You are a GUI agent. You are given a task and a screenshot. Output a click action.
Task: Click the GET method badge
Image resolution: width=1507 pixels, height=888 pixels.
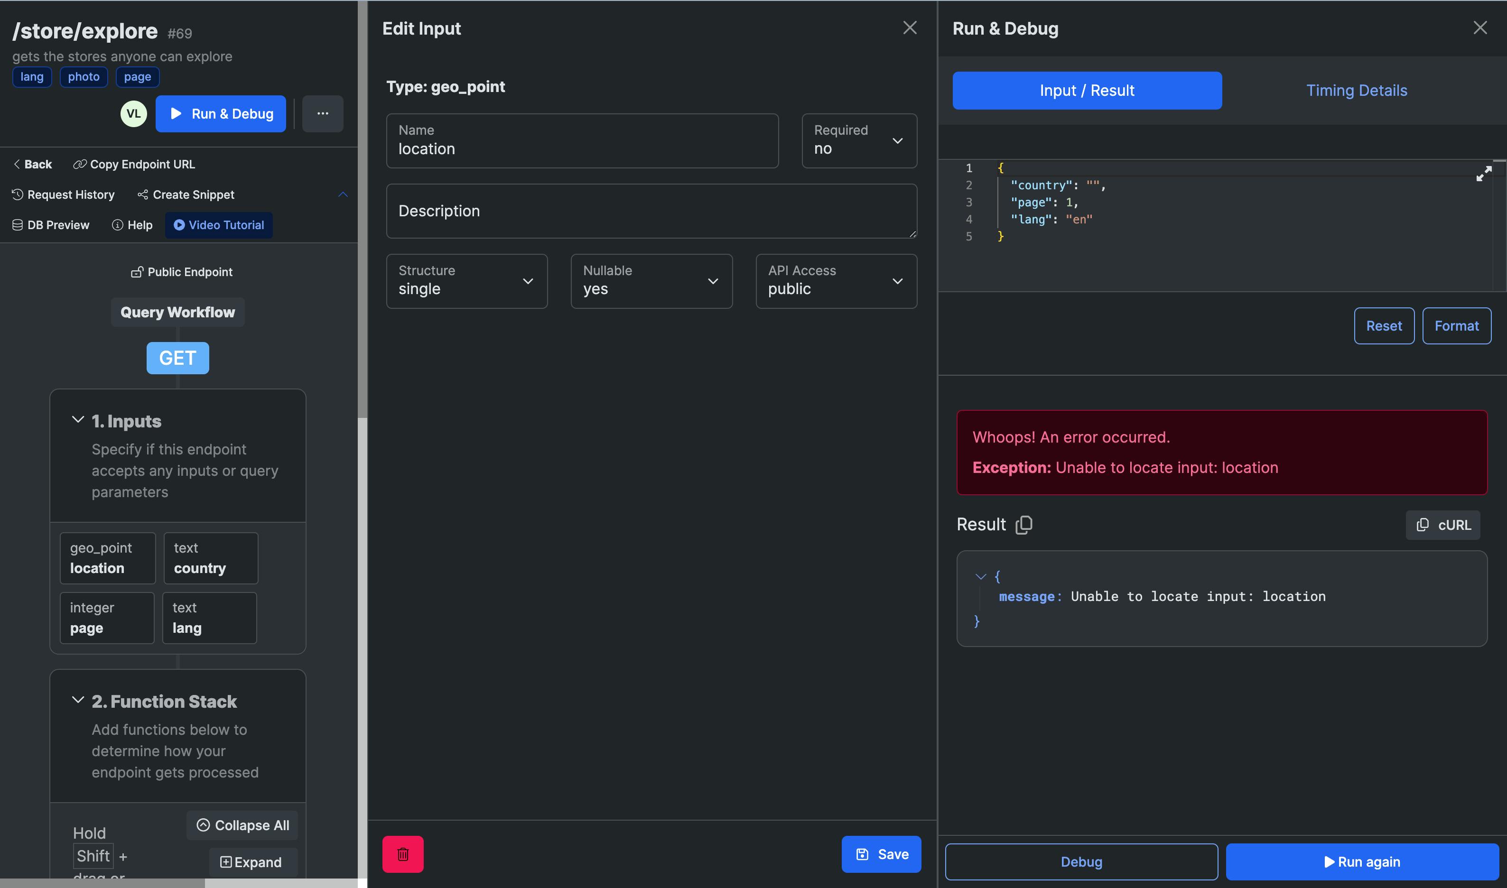178,358
